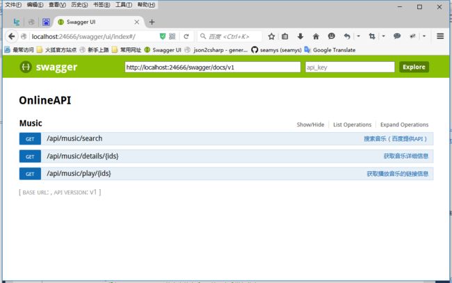Viewport: 452px width, 283px height.
Task: Click the swagger brand text
Action: pyautogui.click(x=56, y=67)
